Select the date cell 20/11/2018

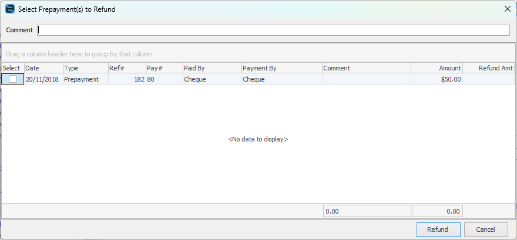tap(43, 79)
